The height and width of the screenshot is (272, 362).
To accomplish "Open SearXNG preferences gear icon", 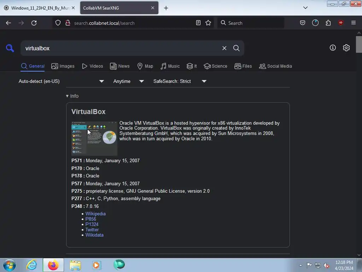I will [x=346, y=48].
